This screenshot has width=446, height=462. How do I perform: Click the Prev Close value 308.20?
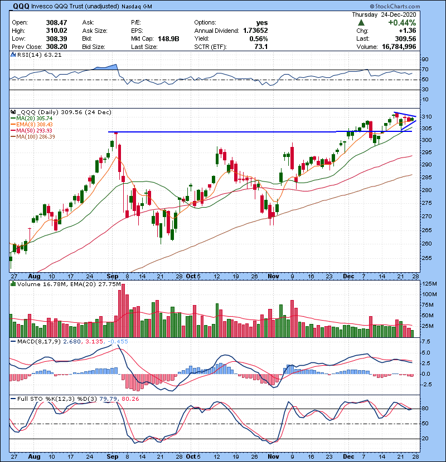(x=56, y=47)
